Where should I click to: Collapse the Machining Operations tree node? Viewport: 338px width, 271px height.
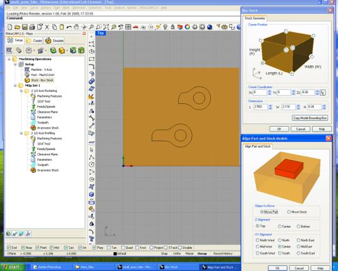(9, 59)
